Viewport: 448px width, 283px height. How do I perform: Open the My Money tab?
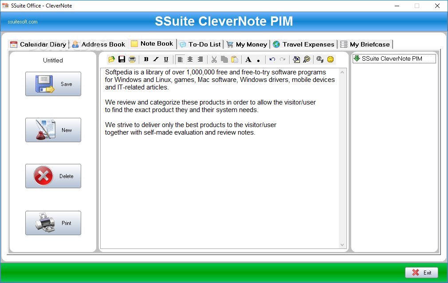pos(247,44)
